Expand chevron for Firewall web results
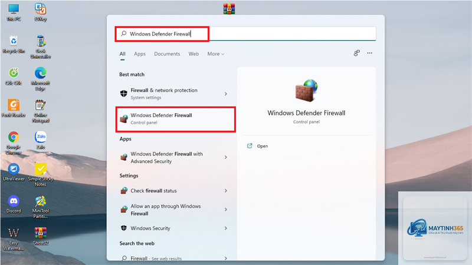Screen dimensions: 472x265 226,258
